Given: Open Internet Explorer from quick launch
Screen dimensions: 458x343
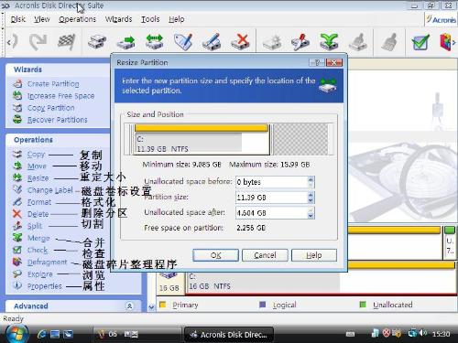Looking at the screenshot, I should click(x=41, y=335).
